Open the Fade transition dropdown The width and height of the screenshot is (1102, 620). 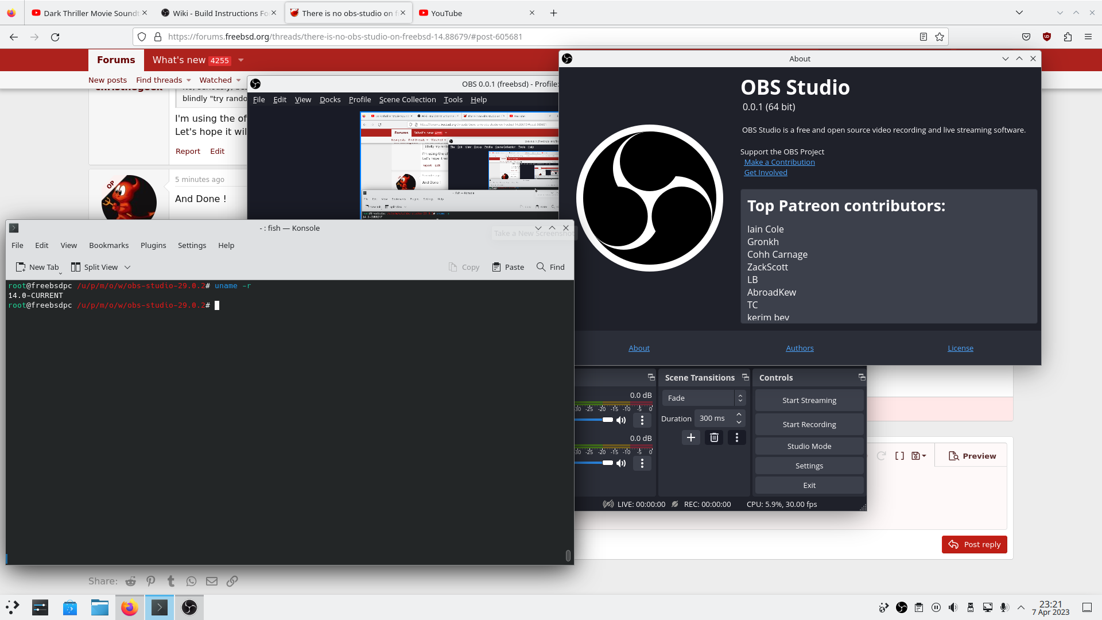point(703,398)
